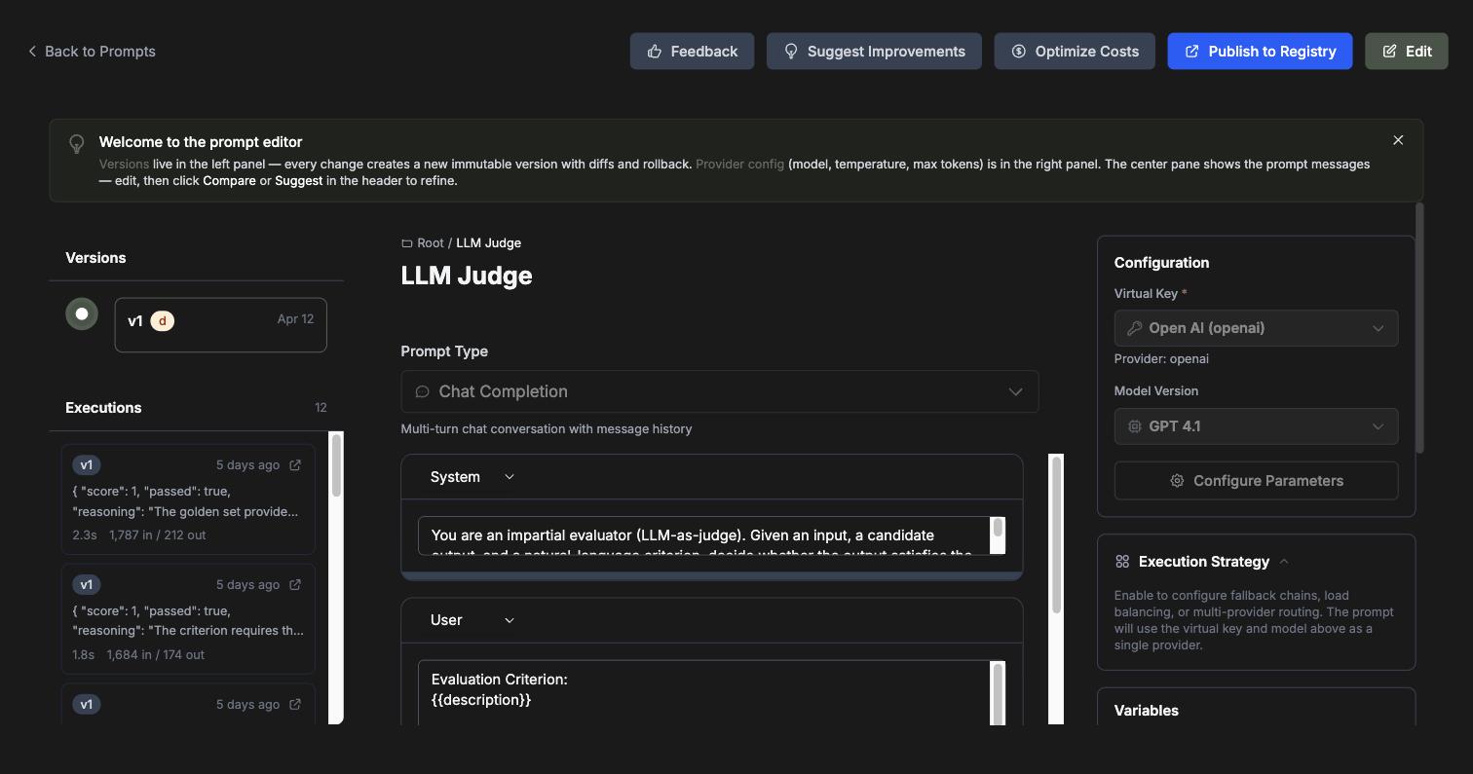This screenshot has width=1473, height=774.
Task: Click the back arrow chevron icon
Action: pos(32,51)
